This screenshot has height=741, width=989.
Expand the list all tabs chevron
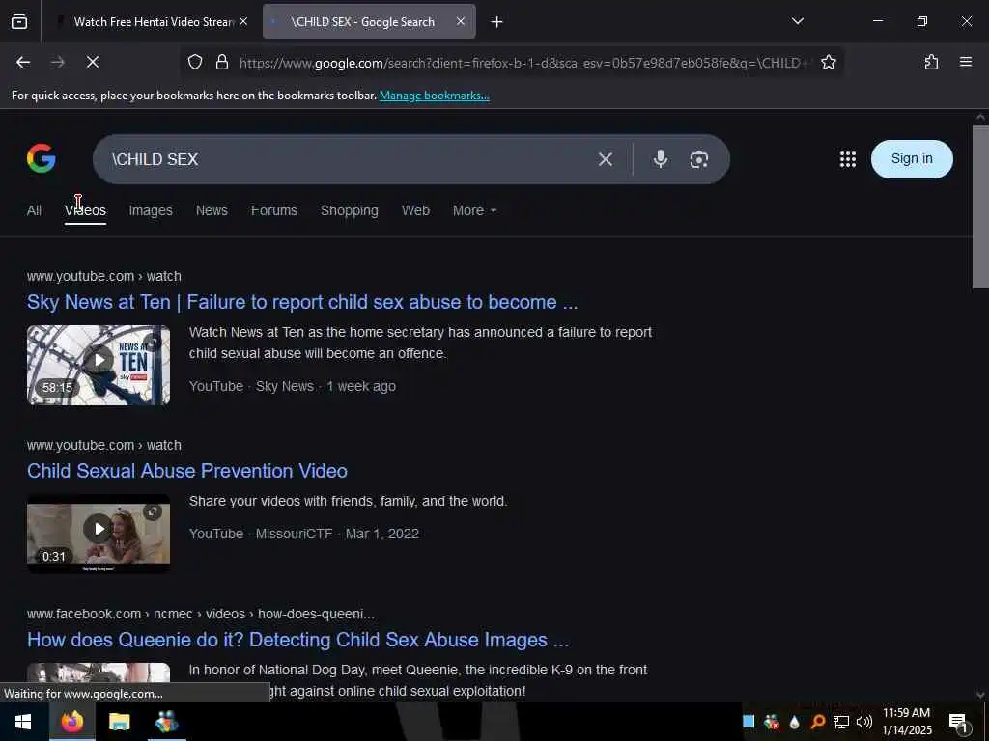click(797, 21)
